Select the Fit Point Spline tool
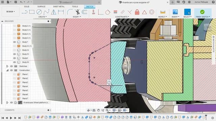This screenshot has height=121, width=216. tap(46, 12)
